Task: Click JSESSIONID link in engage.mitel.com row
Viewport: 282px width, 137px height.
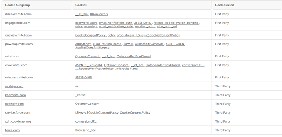Action: pos(143,23)
